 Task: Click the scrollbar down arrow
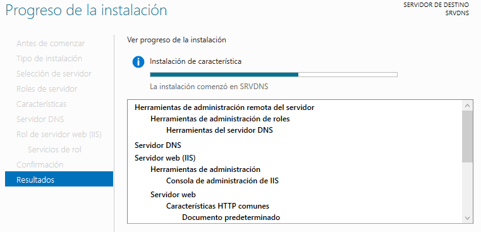(x=468, y=218)
